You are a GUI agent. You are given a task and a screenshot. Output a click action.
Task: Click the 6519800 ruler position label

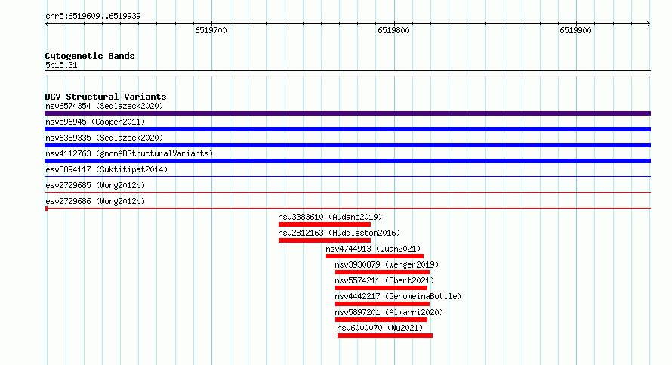[x=393, y=30]
